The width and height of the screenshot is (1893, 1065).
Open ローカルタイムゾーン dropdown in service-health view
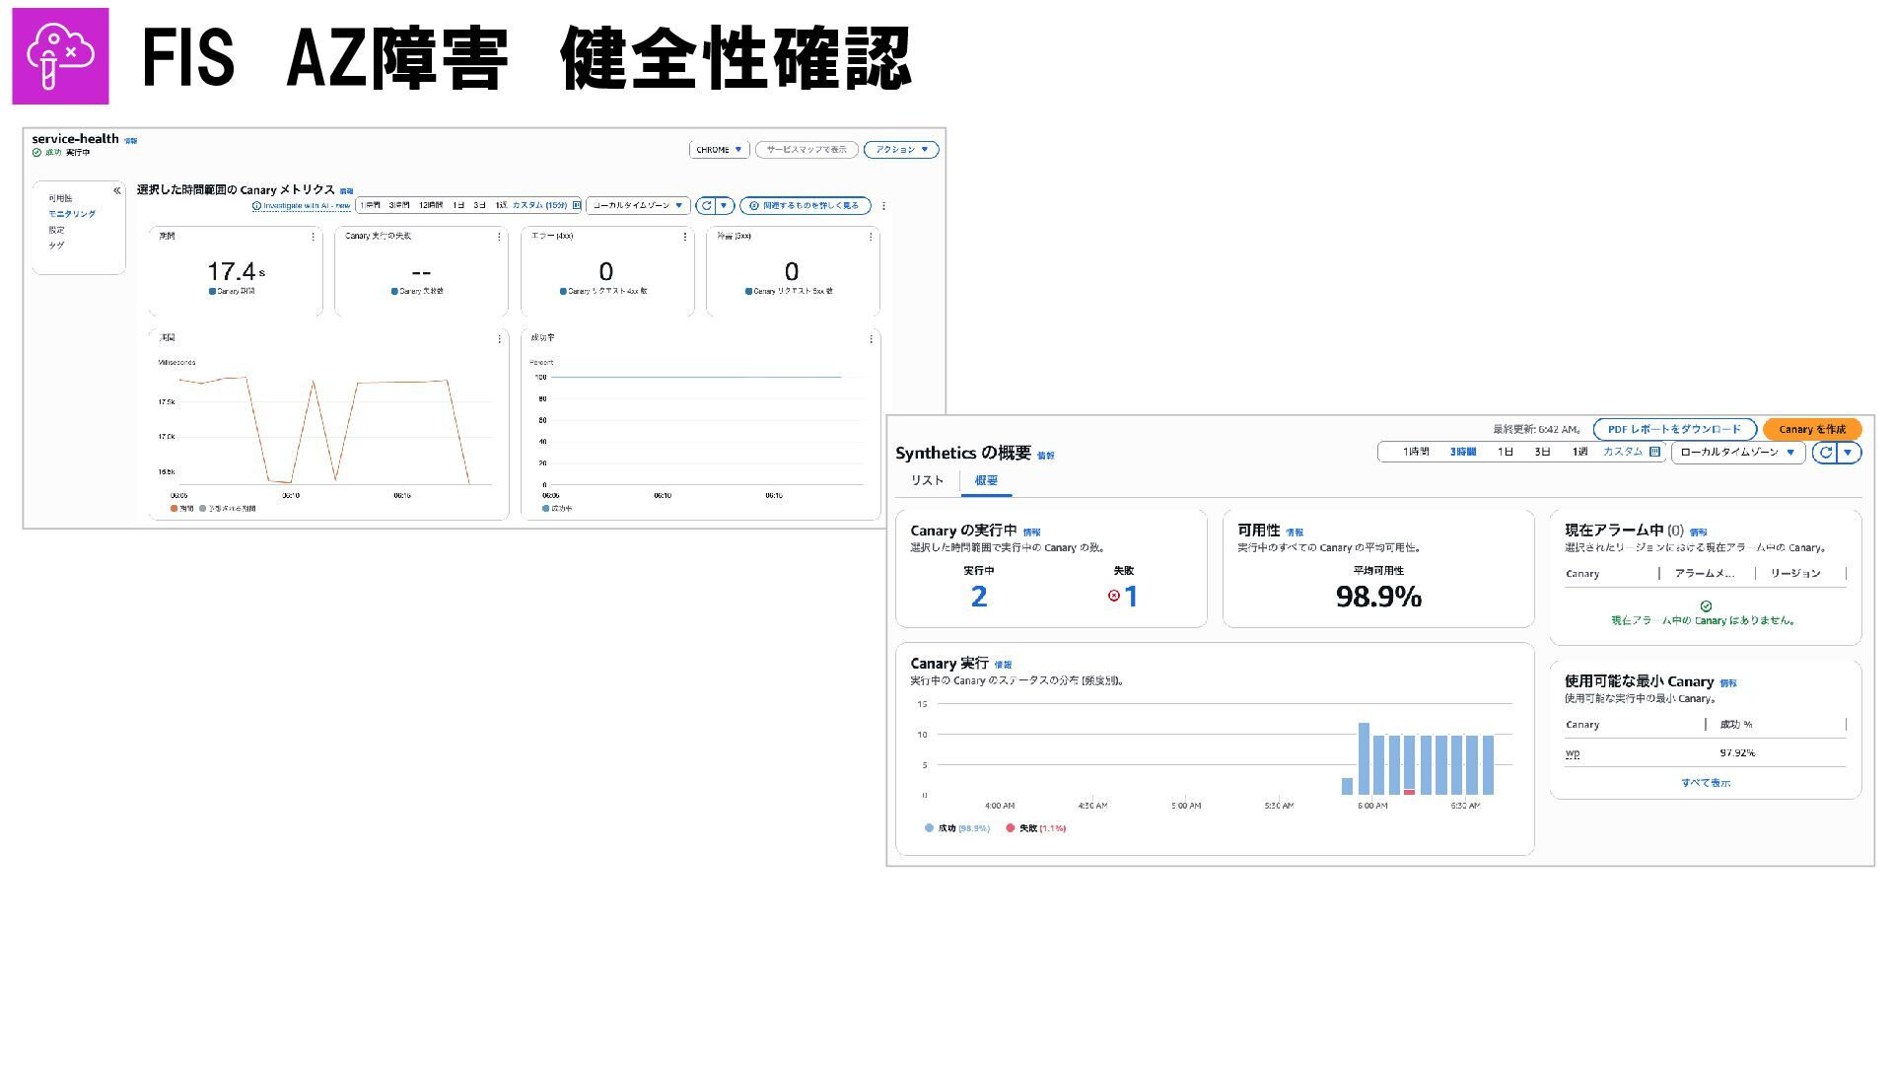[638, 206]
